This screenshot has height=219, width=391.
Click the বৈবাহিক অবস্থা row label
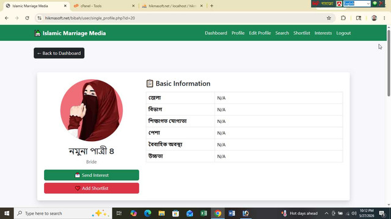tap(165, 145)
